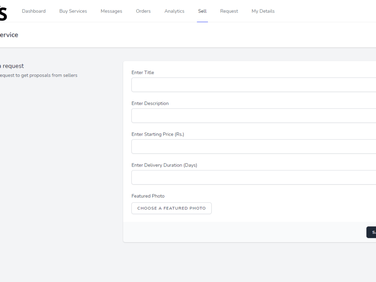Select the Enter Title label text

pos(143,73)
